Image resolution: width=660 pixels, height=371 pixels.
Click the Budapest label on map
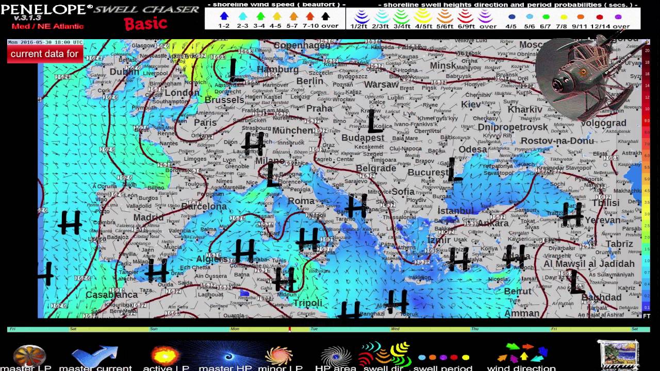[x=363, y=138]
